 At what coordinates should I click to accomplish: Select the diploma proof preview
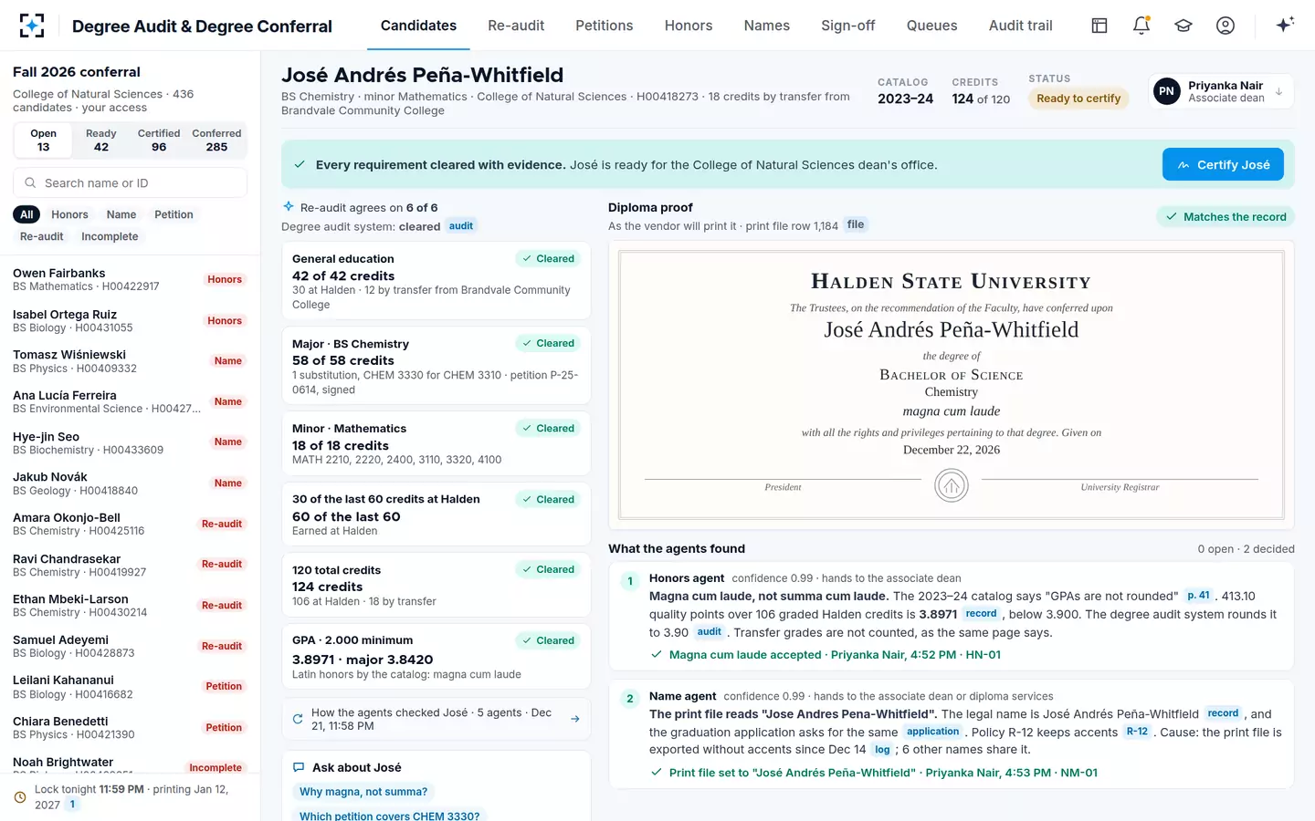(x=952, y=385)
